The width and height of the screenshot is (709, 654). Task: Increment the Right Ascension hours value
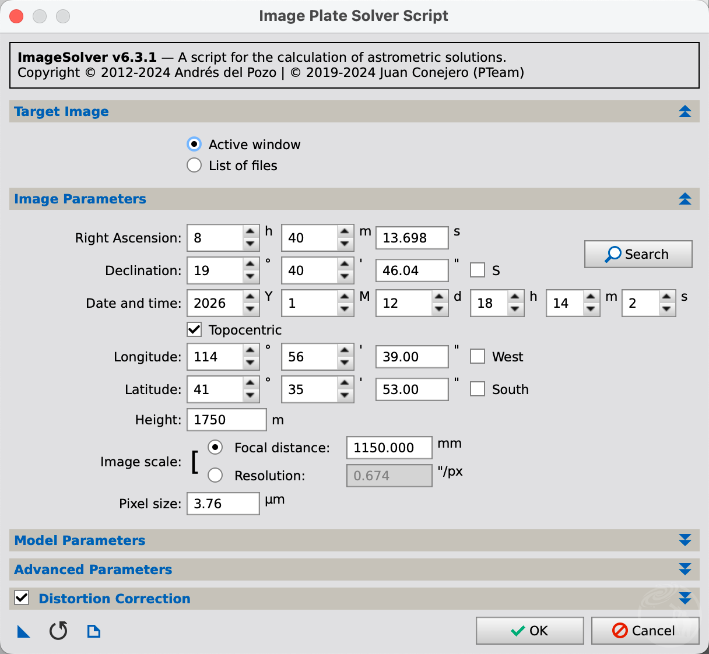coord(250,232)
